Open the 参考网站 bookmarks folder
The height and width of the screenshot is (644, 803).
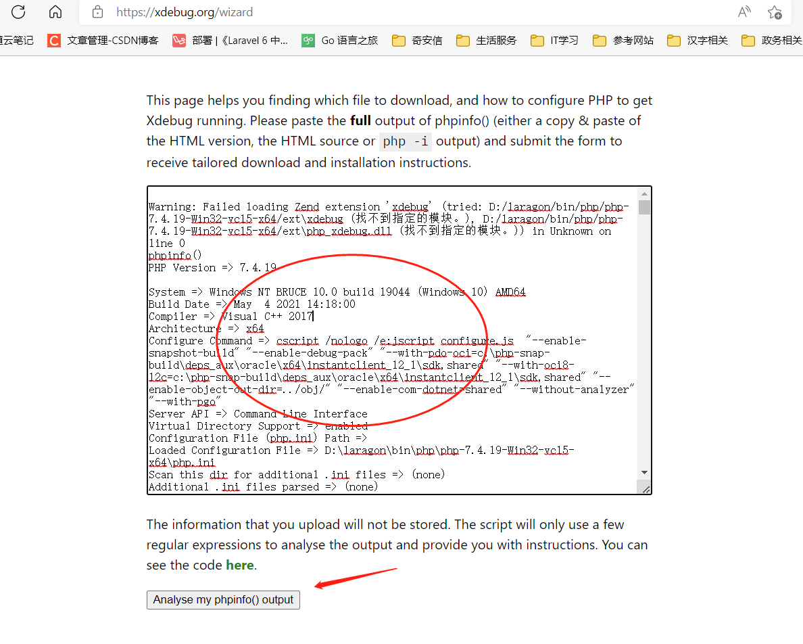[x=623, y=41]
